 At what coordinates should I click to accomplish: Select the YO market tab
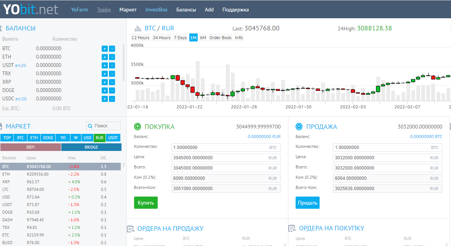[x=63, y=138]
